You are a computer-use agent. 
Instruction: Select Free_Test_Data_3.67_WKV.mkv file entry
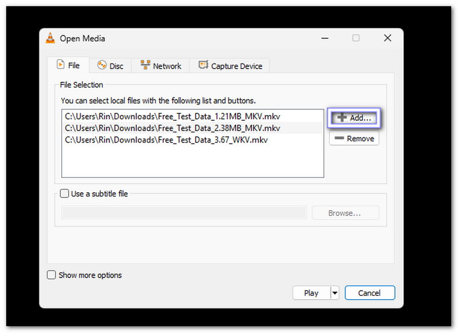(x=166, y=139)
